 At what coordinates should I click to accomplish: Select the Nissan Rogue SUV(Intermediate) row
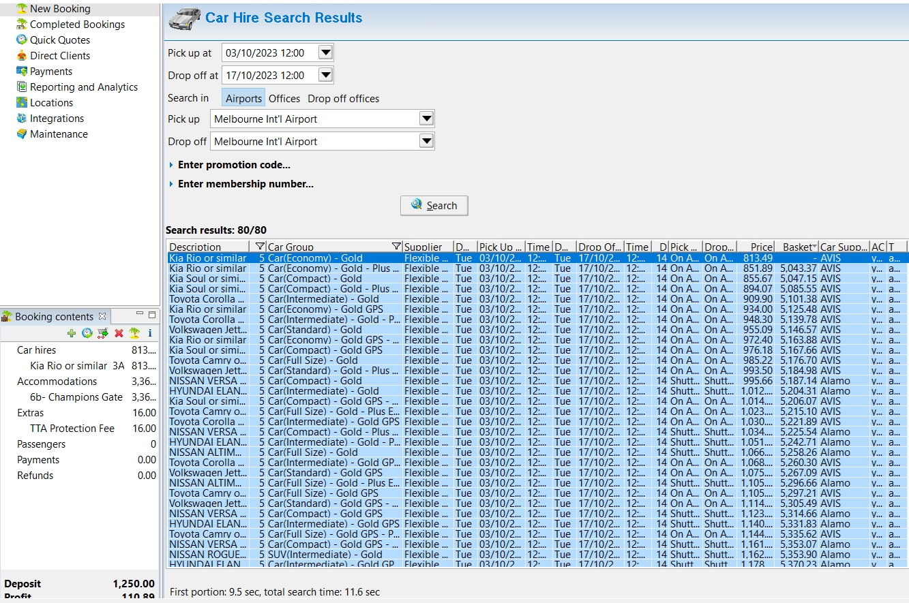[x=537, y=555]
